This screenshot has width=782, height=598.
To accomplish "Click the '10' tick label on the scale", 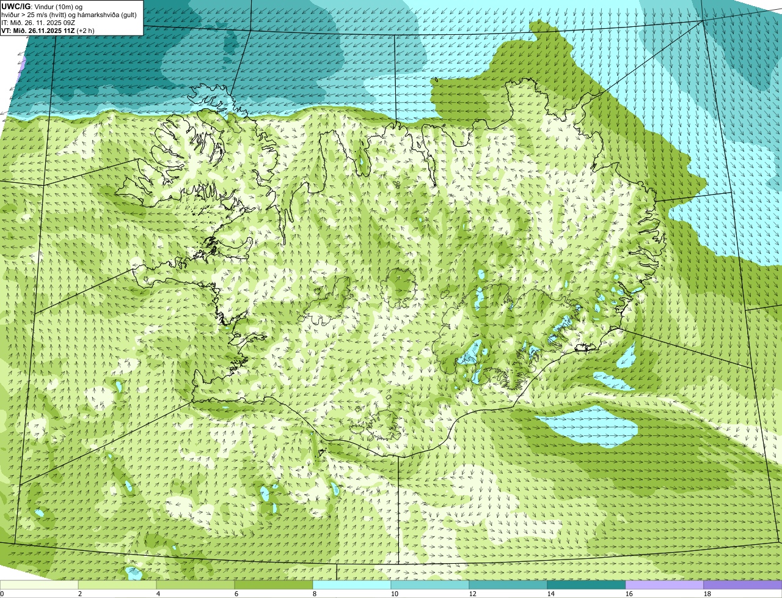I will [x=395, y=594].
